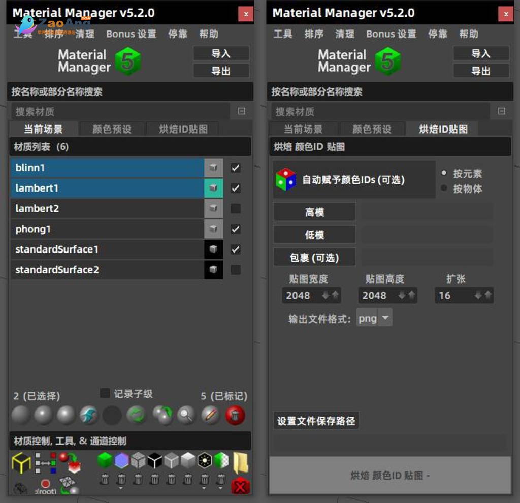Click the RGB squares connection icon
Screen dimensions: 520x503
[45, 462]
